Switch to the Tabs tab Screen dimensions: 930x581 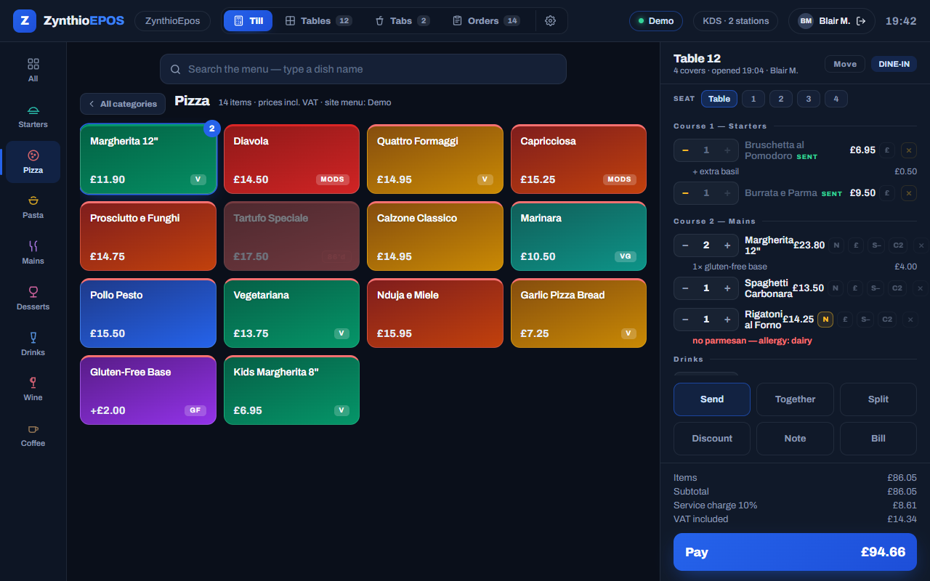click(402, 21)
